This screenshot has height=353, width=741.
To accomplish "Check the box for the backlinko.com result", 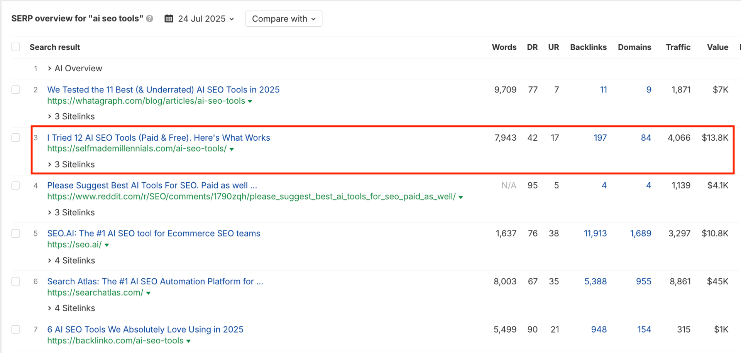I will (x=16, y=329).
